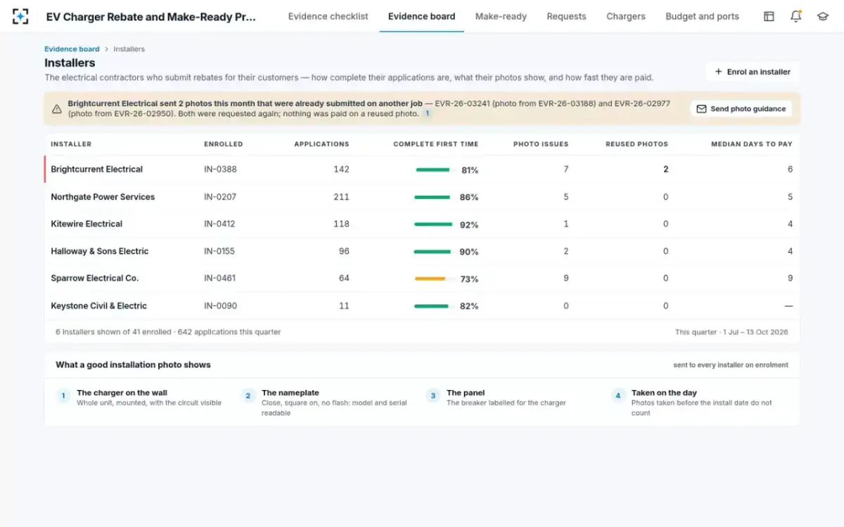The width and height of the screenshot is (844, 527).
Task: Click the Enrolled column header
Action: 223,144
